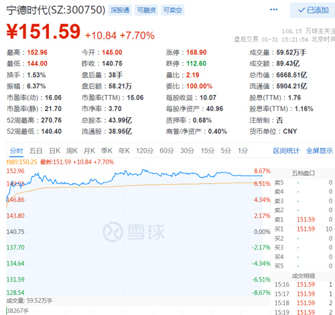The image size is (335, 315).
Task: Switch to the 日K chart tab
Action: click(x=54, y=151)
